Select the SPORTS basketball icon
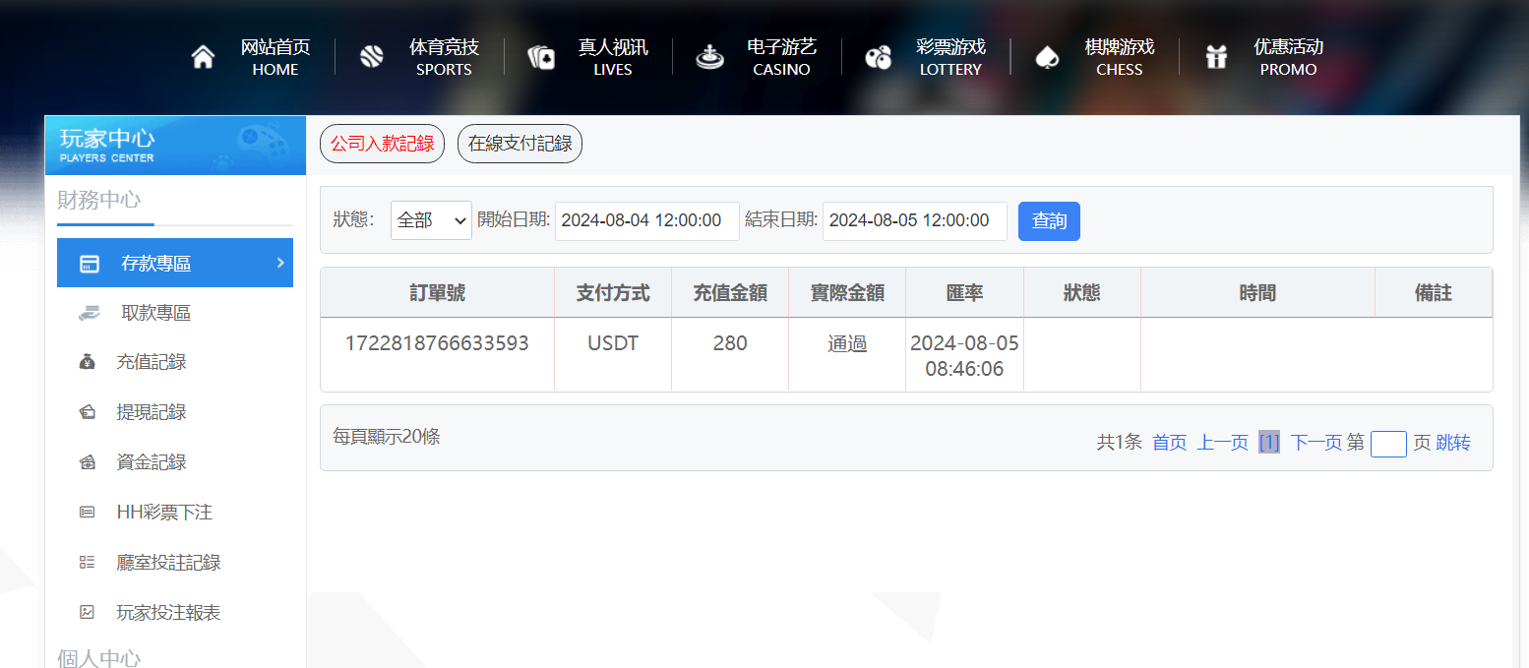This screenshot has width=1529, height=668. (371, 55)
